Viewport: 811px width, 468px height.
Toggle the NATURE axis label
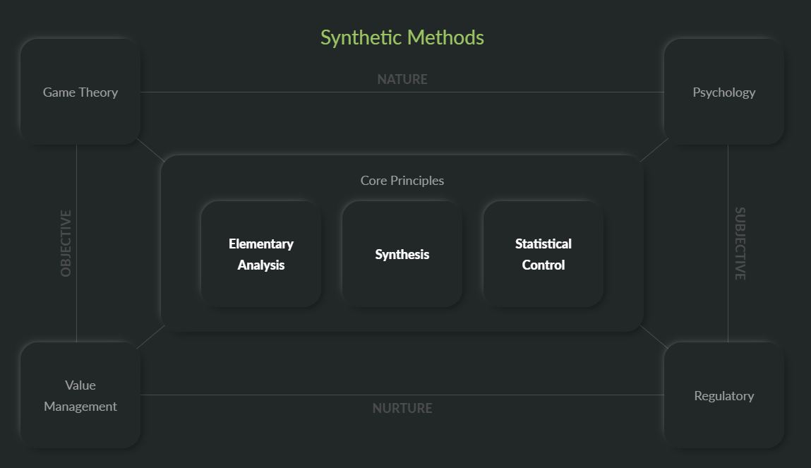click(x=402, y=79)
